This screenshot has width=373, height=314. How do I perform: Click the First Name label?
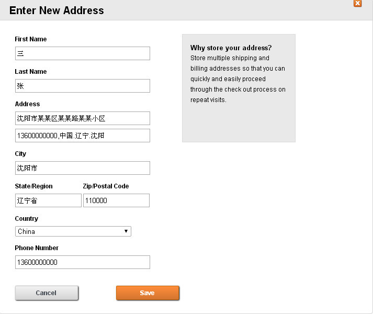click(30, 39)
